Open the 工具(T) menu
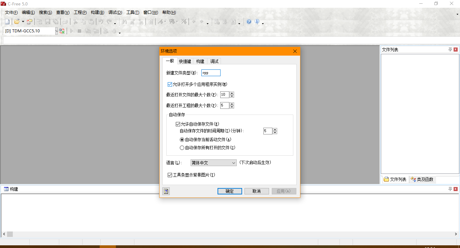The image size is (460, 248). coord(133,12)
